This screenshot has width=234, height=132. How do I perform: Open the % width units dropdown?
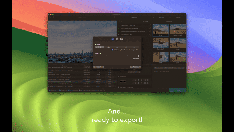pos(134,72)
